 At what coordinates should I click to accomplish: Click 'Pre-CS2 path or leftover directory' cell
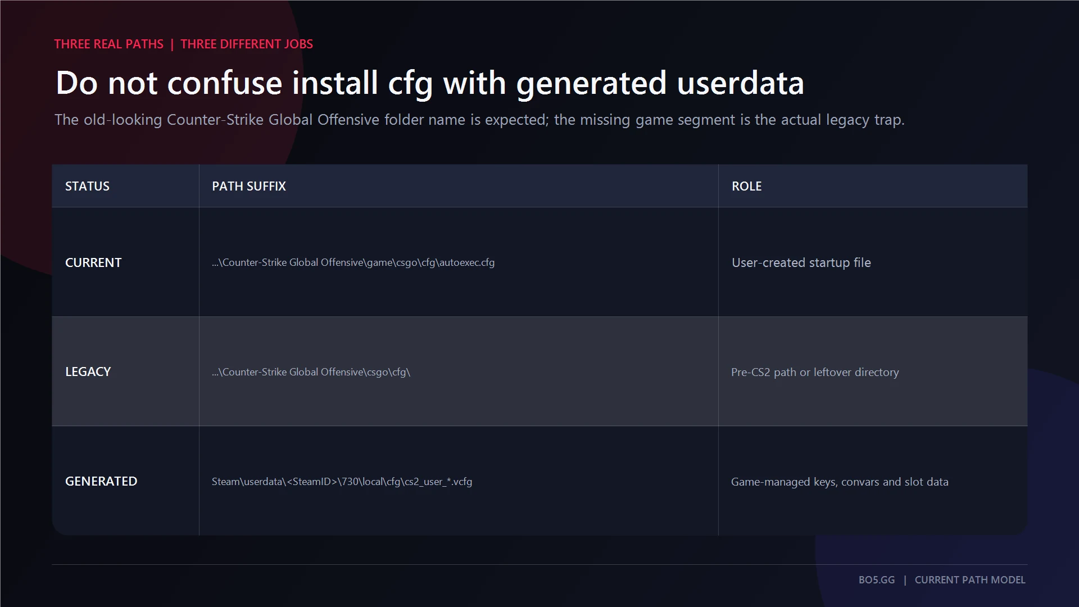pos(873,372)
